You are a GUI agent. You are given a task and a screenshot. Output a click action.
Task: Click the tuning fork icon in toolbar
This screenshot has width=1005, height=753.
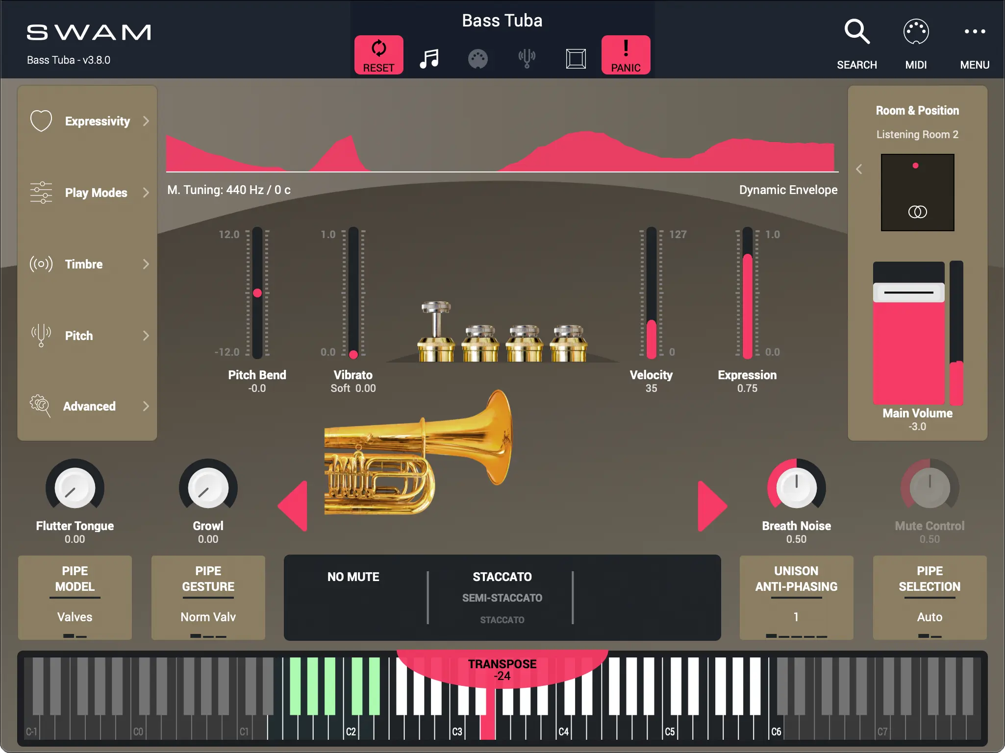527,58
